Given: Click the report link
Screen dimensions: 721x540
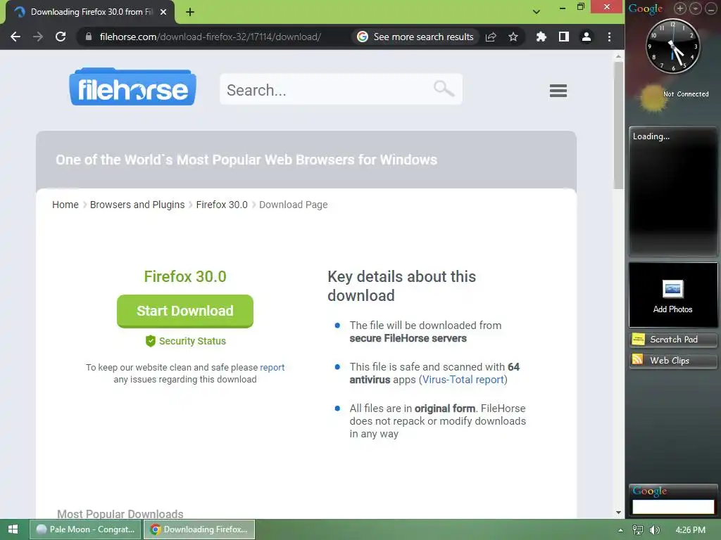Looking at the screenshot, I should tap(272, 367).
